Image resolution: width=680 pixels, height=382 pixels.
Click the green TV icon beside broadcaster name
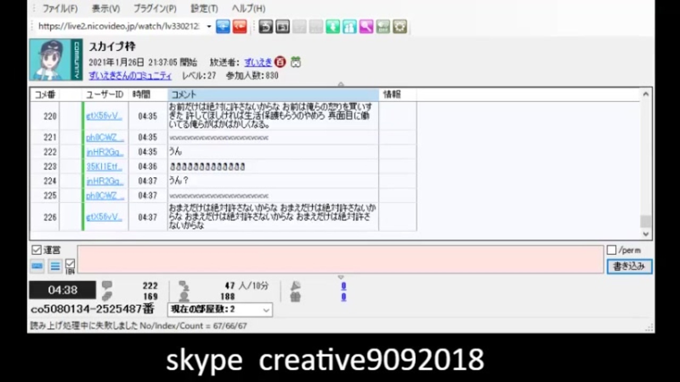point(295,62)
